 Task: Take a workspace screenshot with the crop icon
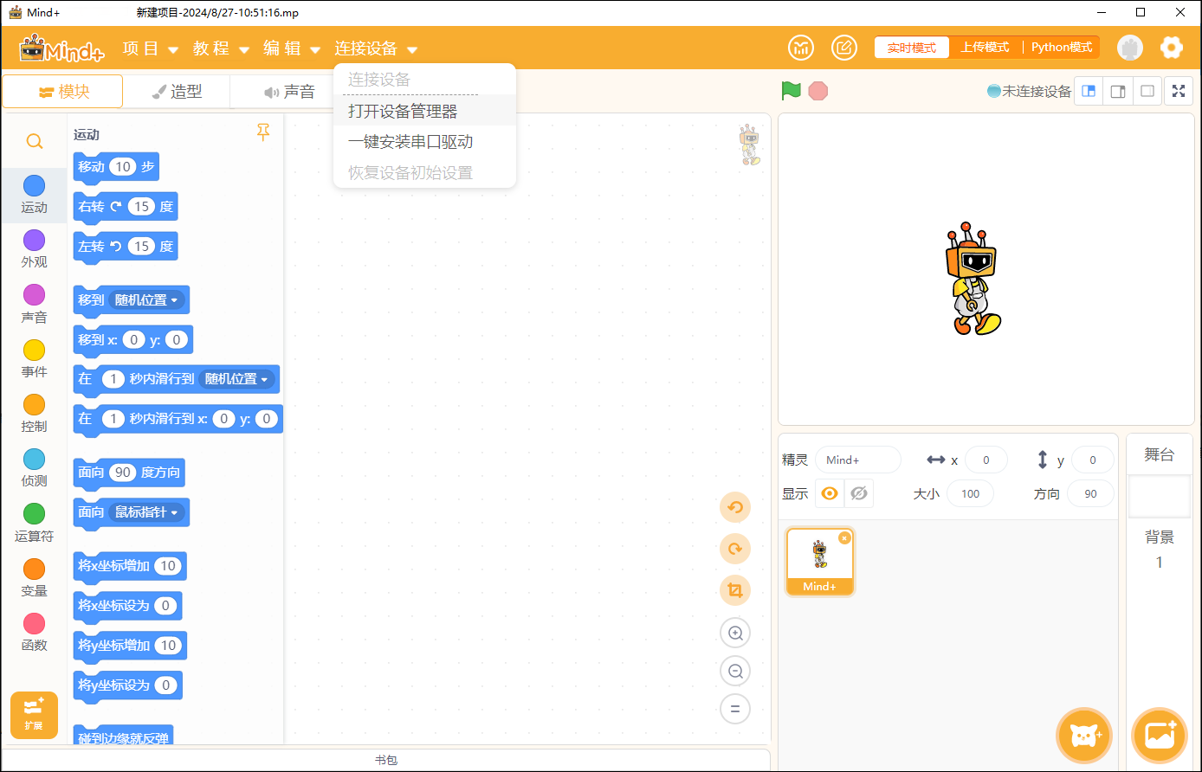734,589
